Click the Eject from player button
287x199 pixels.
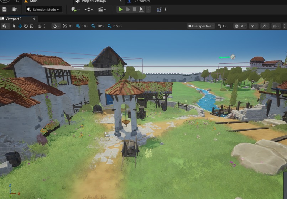[141, 9]
